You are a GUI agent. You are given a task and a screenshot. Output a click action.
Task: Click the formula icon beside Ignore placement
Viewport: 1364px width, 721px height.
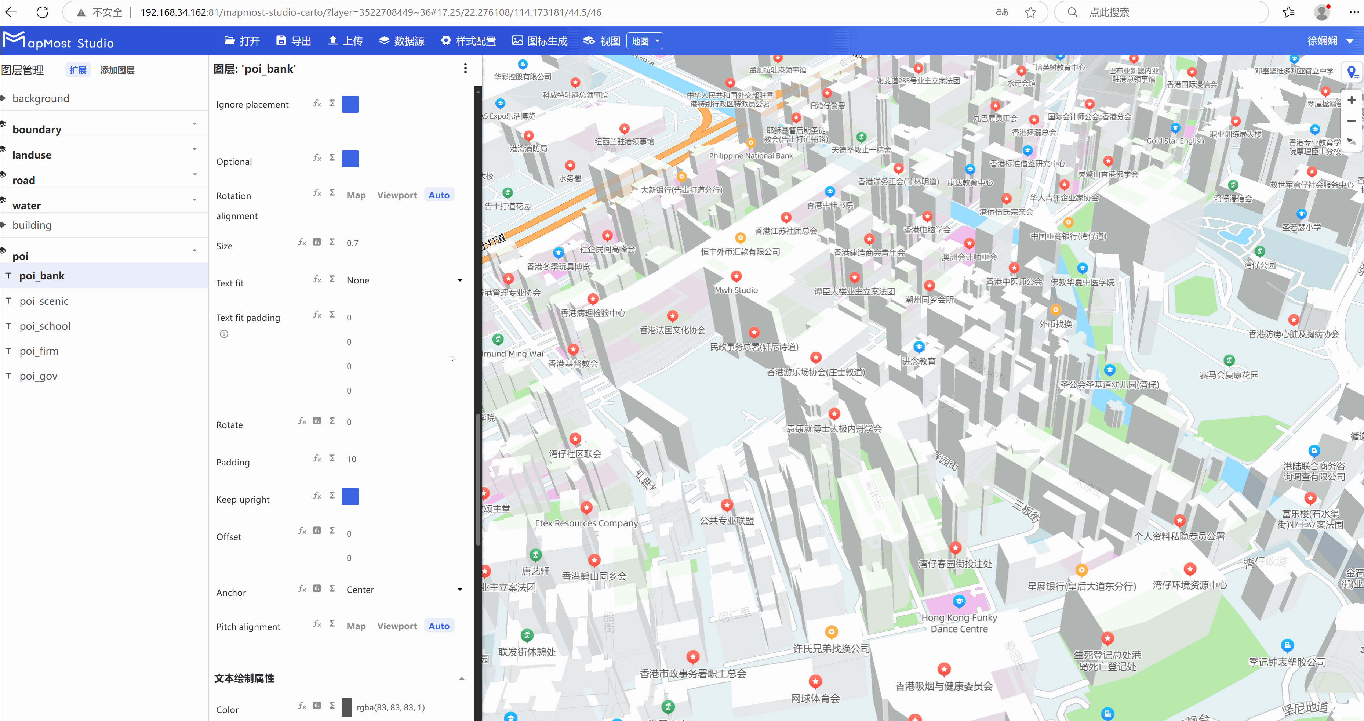(x=317, y=103)
